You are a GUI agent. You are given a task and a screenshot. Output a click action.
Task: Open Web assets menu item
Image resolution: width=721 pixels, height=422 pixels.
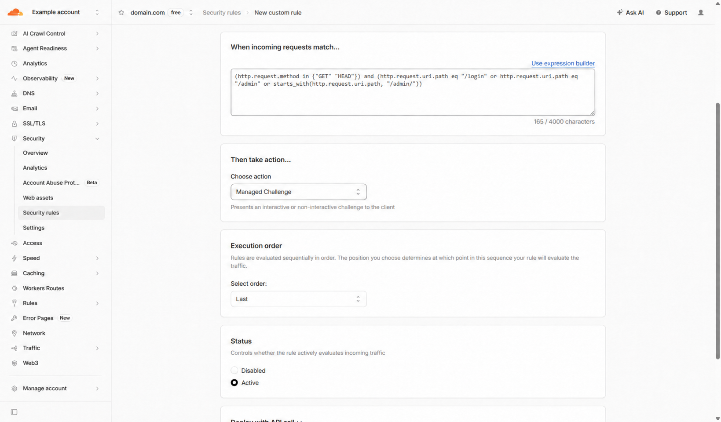click(x=38, y=198)
